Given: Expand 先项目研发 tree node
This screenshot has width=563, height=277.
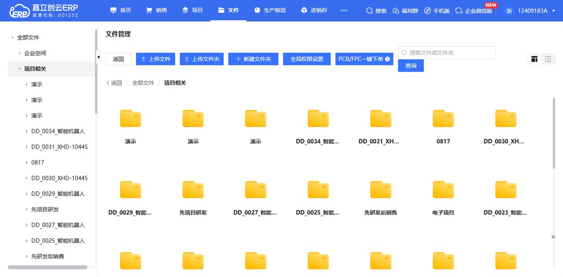Looking at the screenshot, I should [26, 209].
